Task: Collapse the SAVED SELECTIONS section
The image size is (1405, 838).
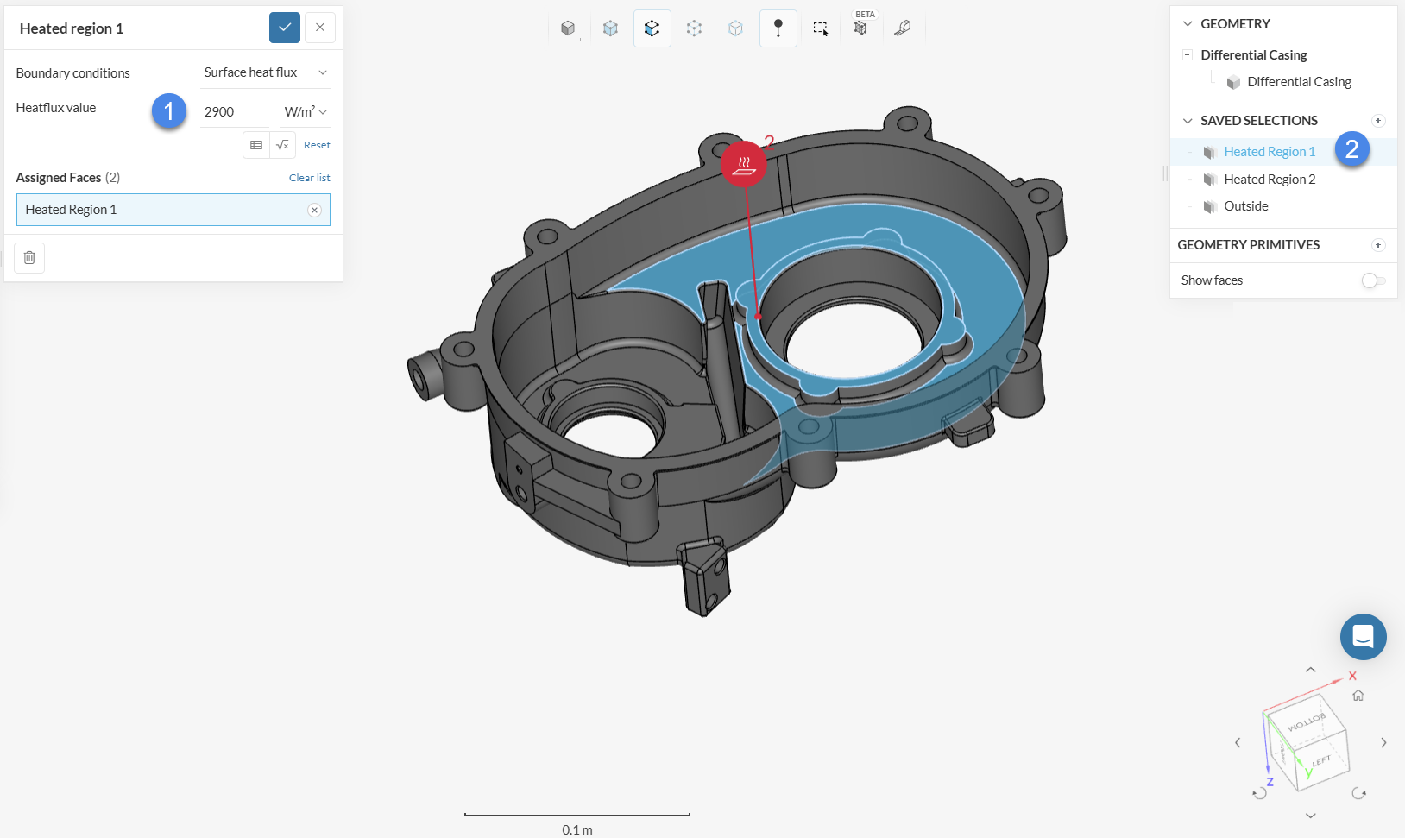Action: tap(1188, 121)
